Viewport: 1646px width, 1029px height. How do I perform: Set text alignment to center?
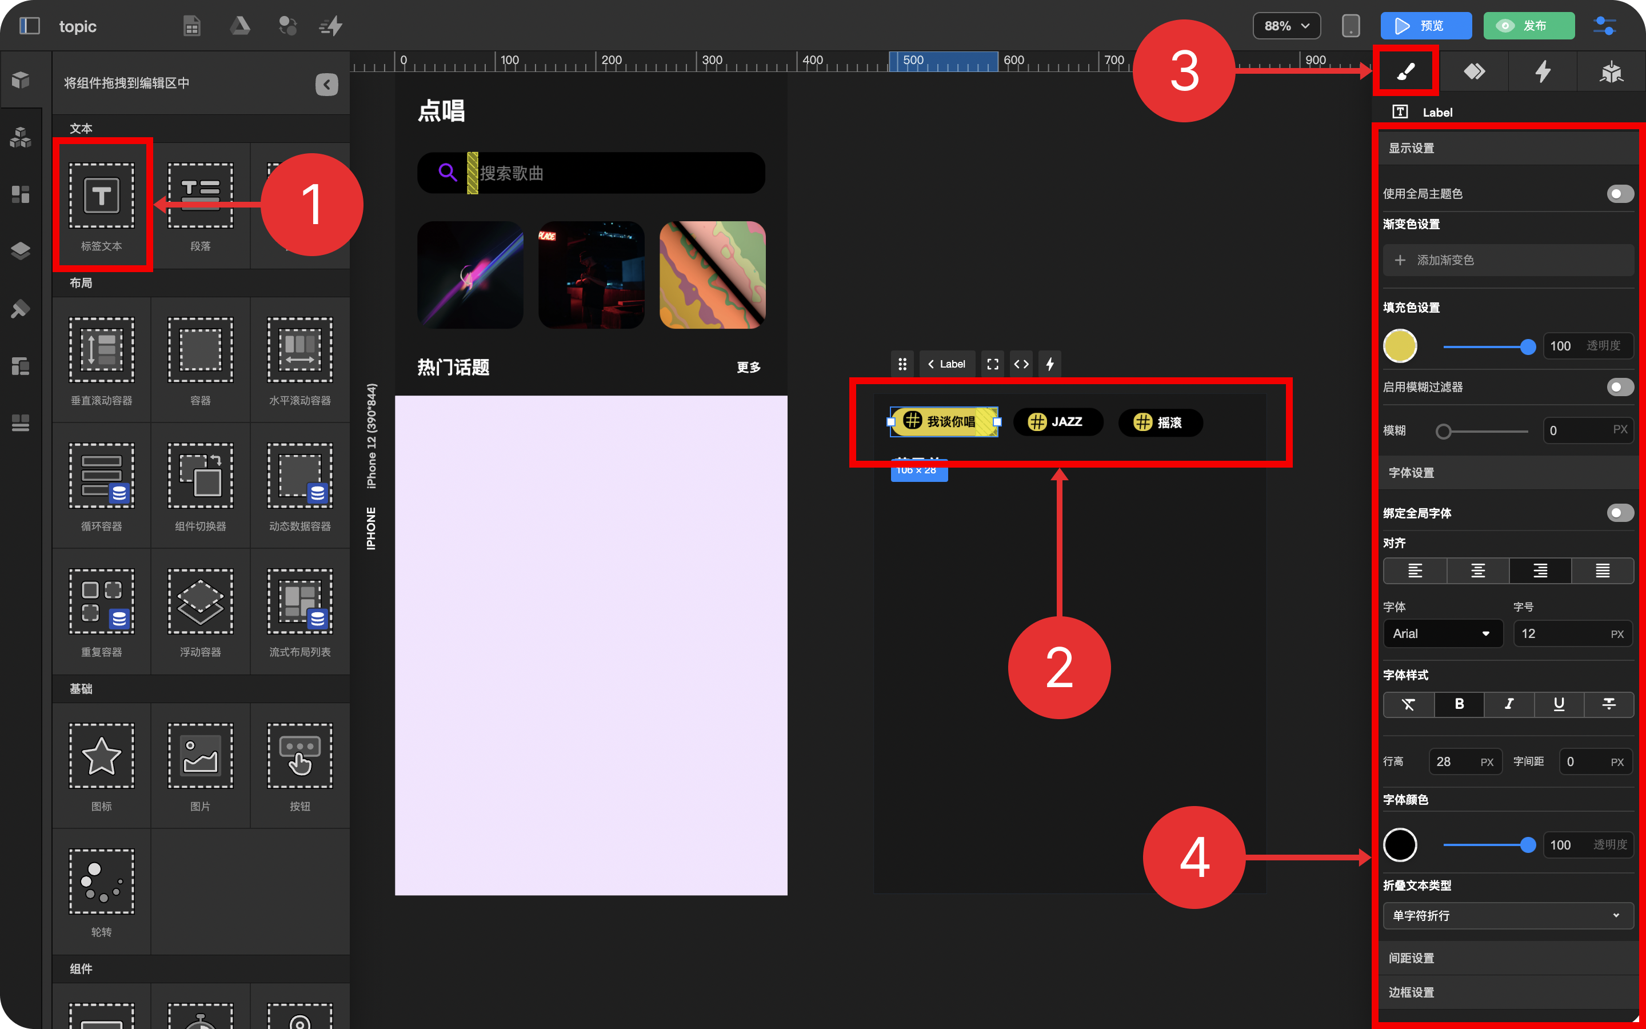coord(1477,571)
